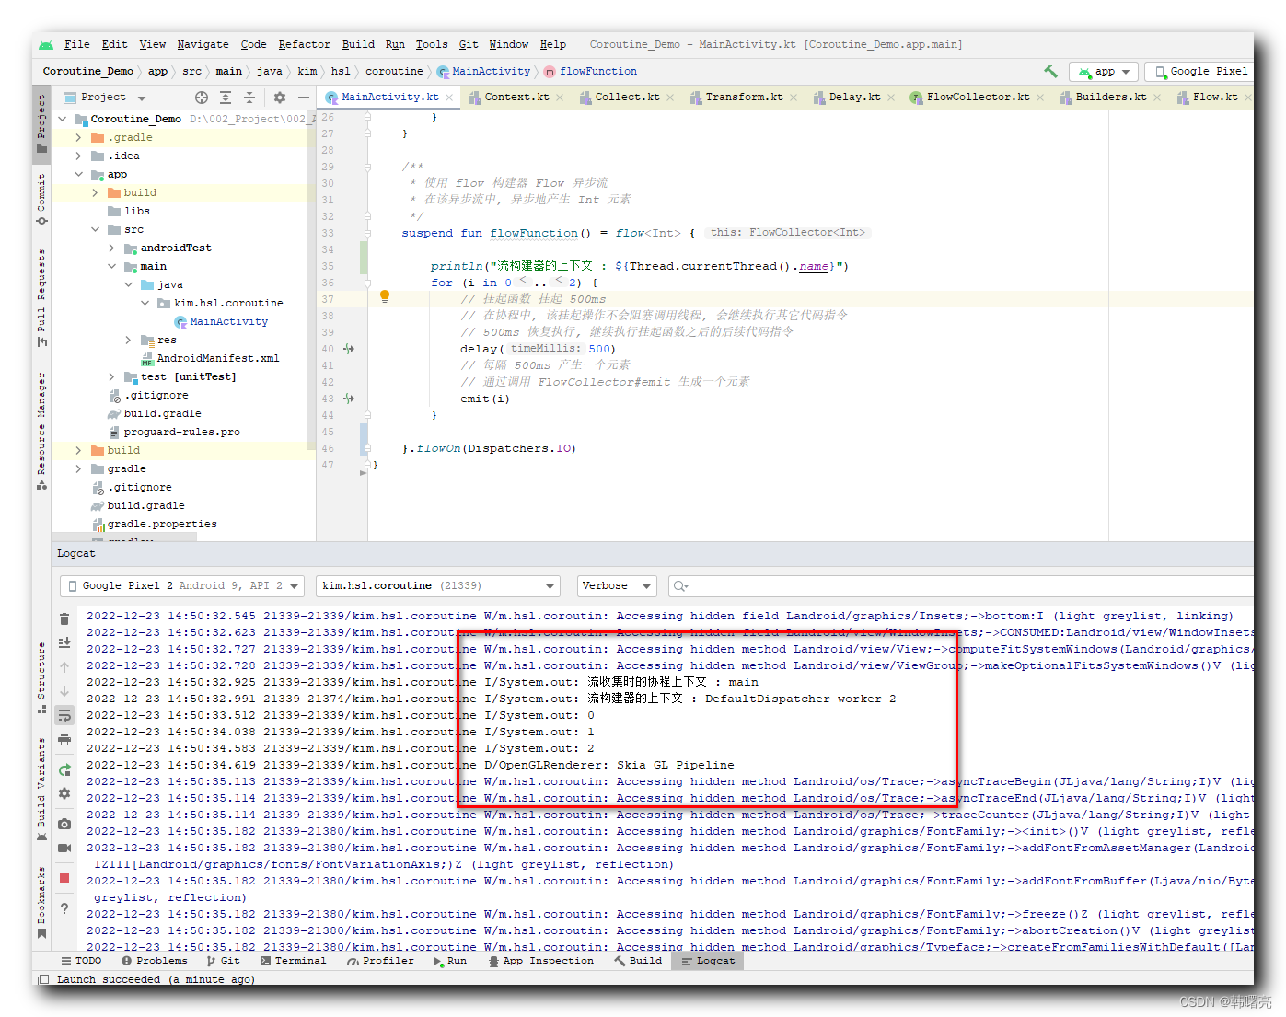This screenshot has height=1017, width=1286.
Task: Open the Project tool window sidebar tab
Action: (x=41, y=123)
